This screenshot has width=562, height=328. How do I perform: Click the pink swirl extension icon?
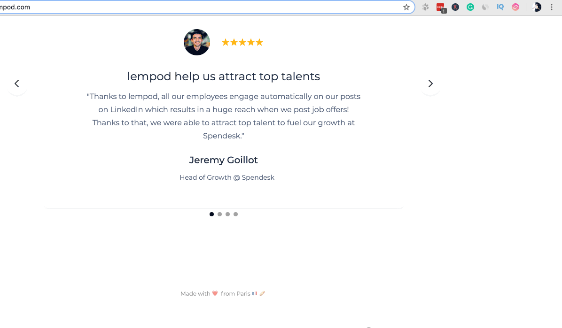(515, 7)
